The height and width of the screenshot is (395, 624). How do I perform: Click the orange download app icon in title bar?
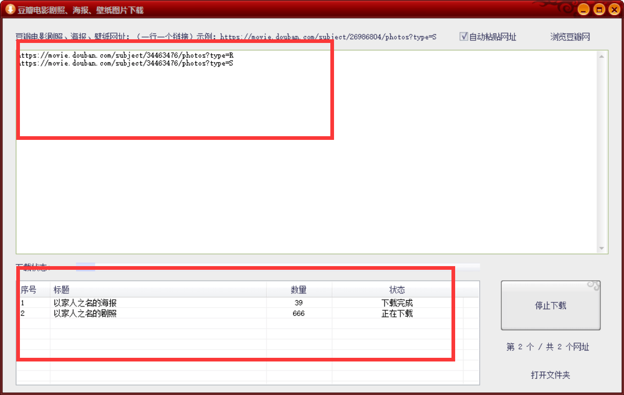10,9
